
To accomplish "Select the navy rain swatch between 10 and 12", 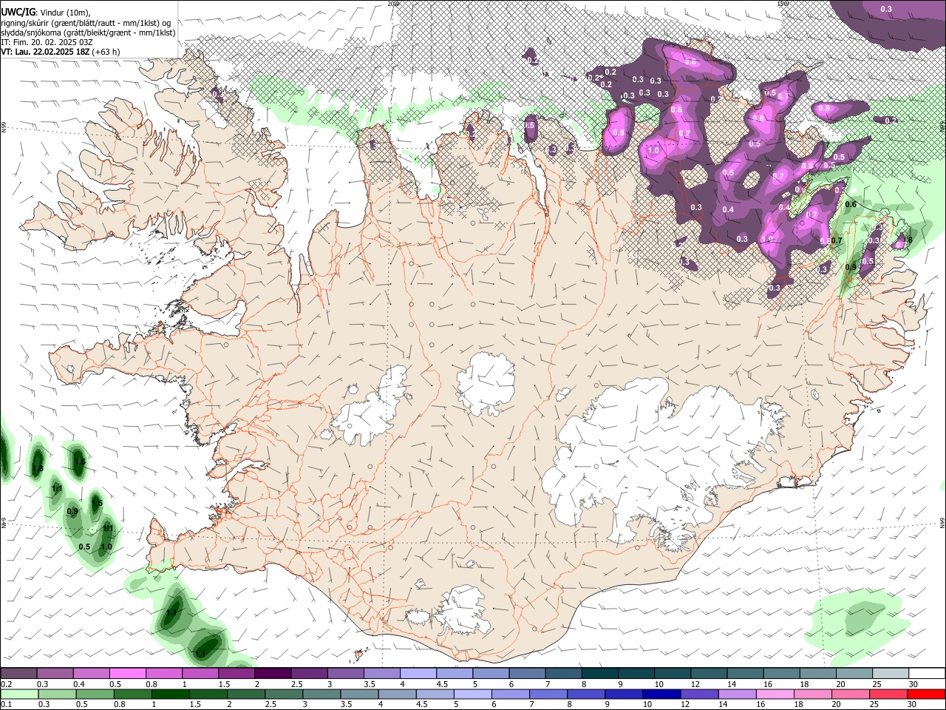I will 661,694.
